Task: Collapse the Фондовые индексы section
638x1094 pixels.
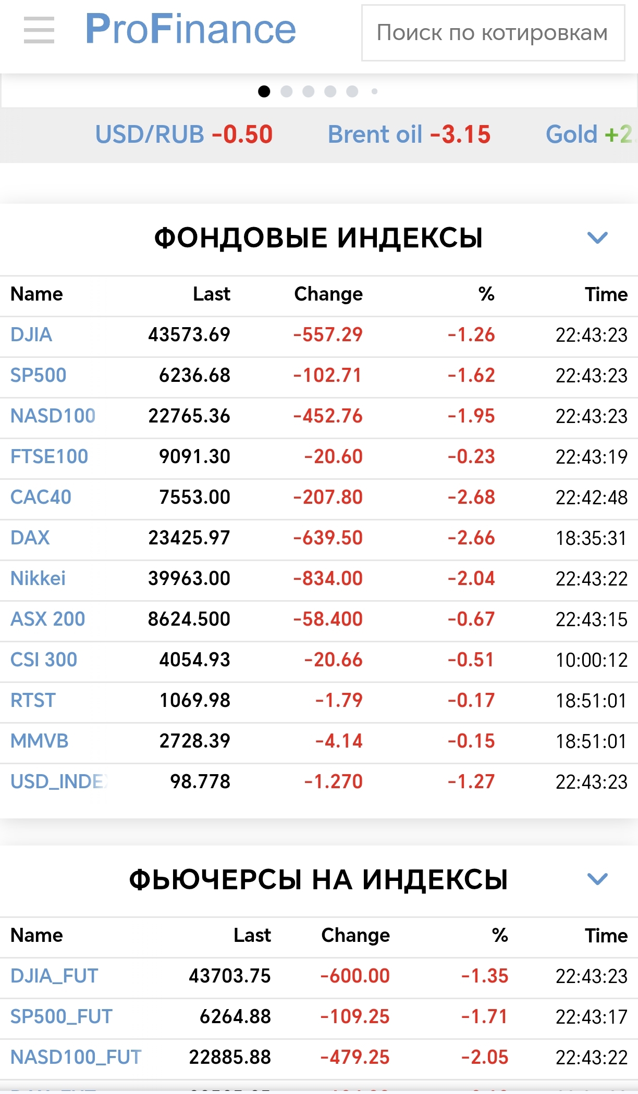Action: point(597,238)
